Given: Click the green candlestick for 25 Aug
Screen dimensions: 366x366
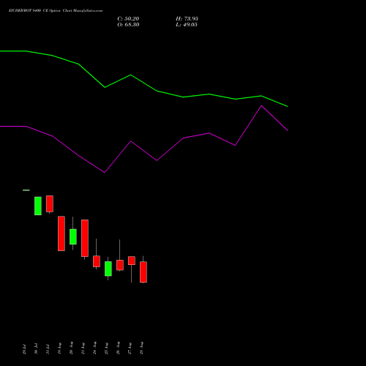Looking at the screenshot, I should coord(108,269).
